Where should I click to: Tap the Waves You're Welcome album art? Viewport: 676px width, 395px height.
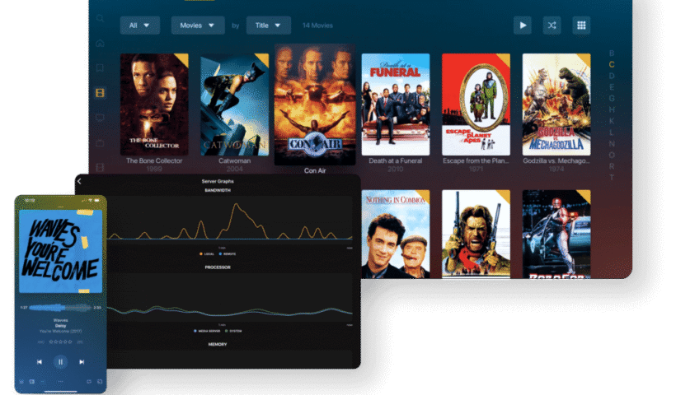pos(60,251)
